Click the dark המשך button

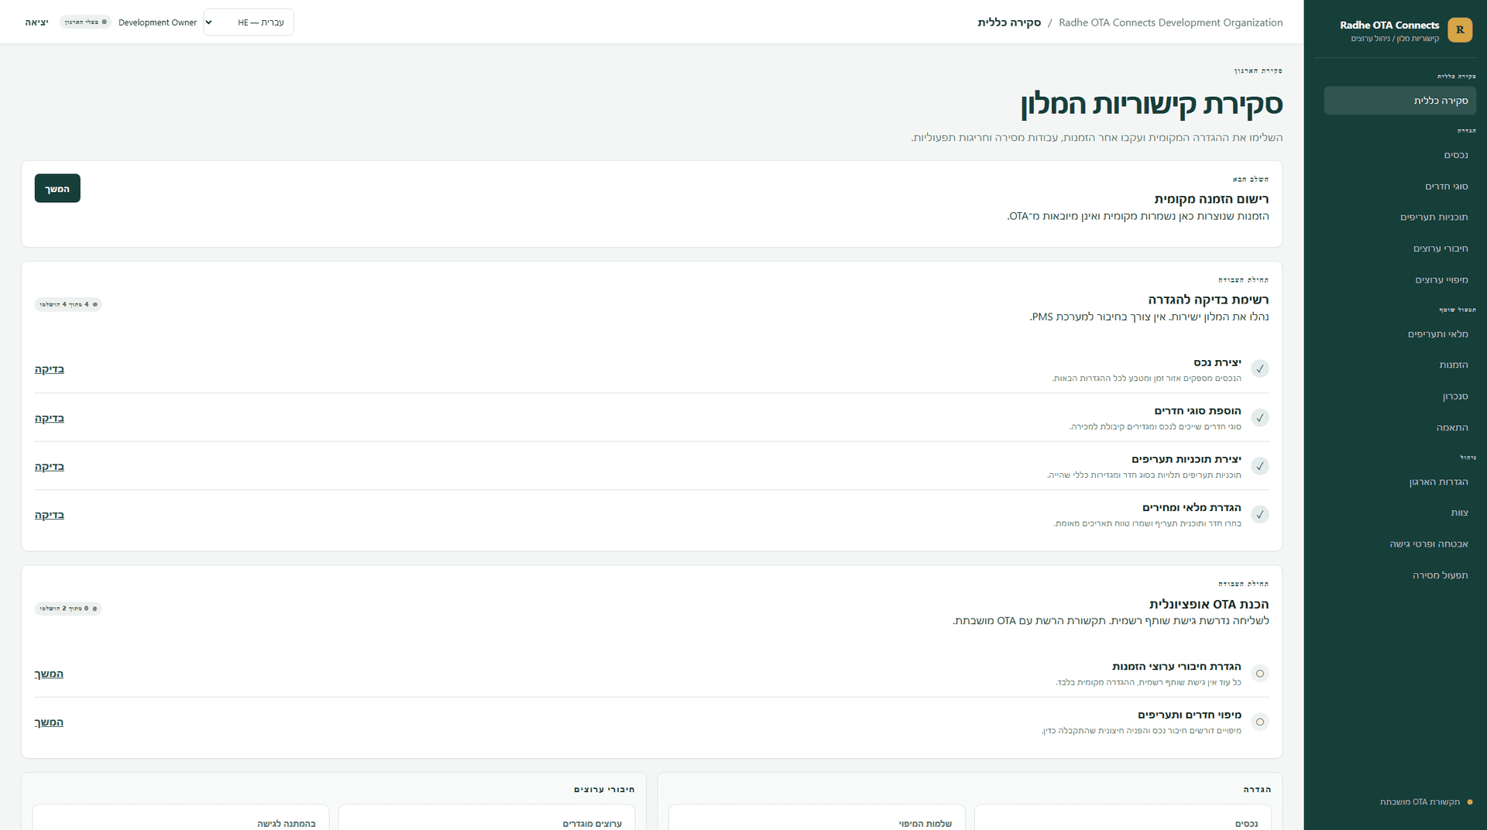[57, 189]
